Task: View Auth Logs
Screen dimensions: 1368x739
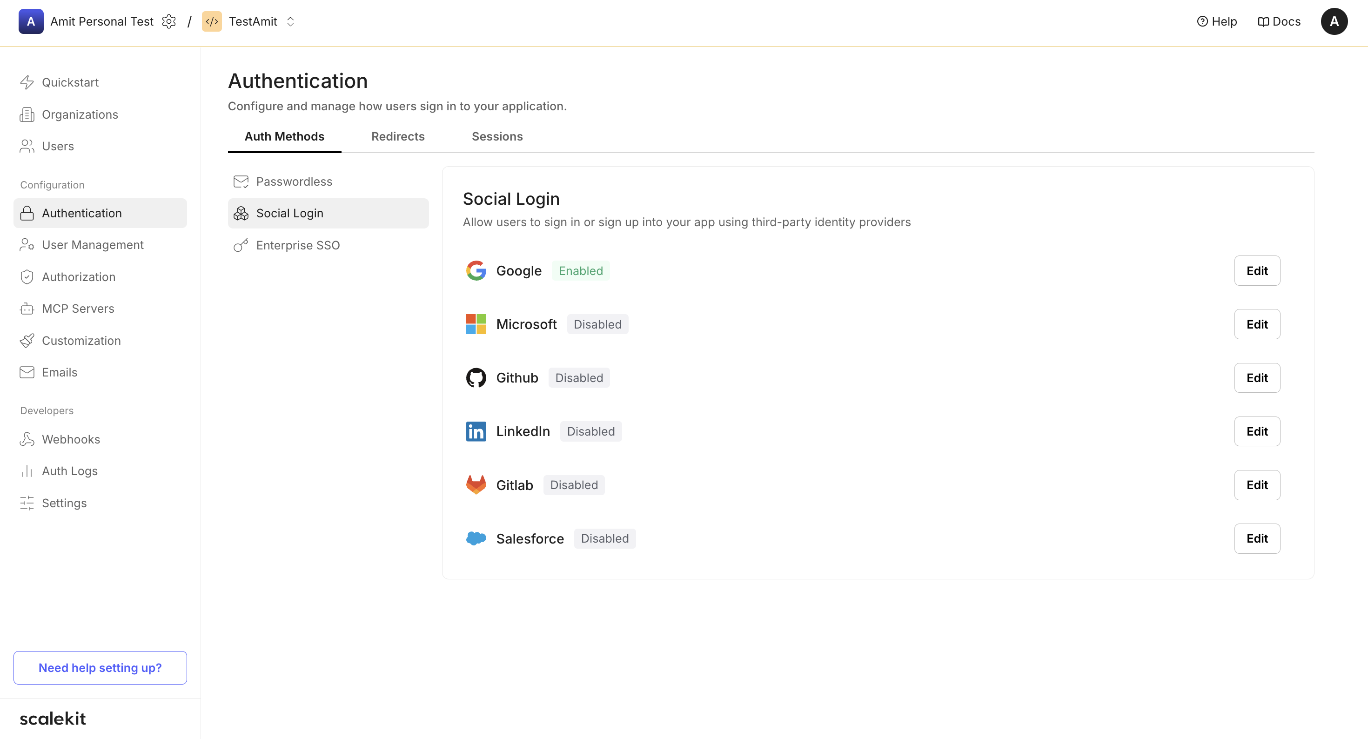Action: click(100, 471)
